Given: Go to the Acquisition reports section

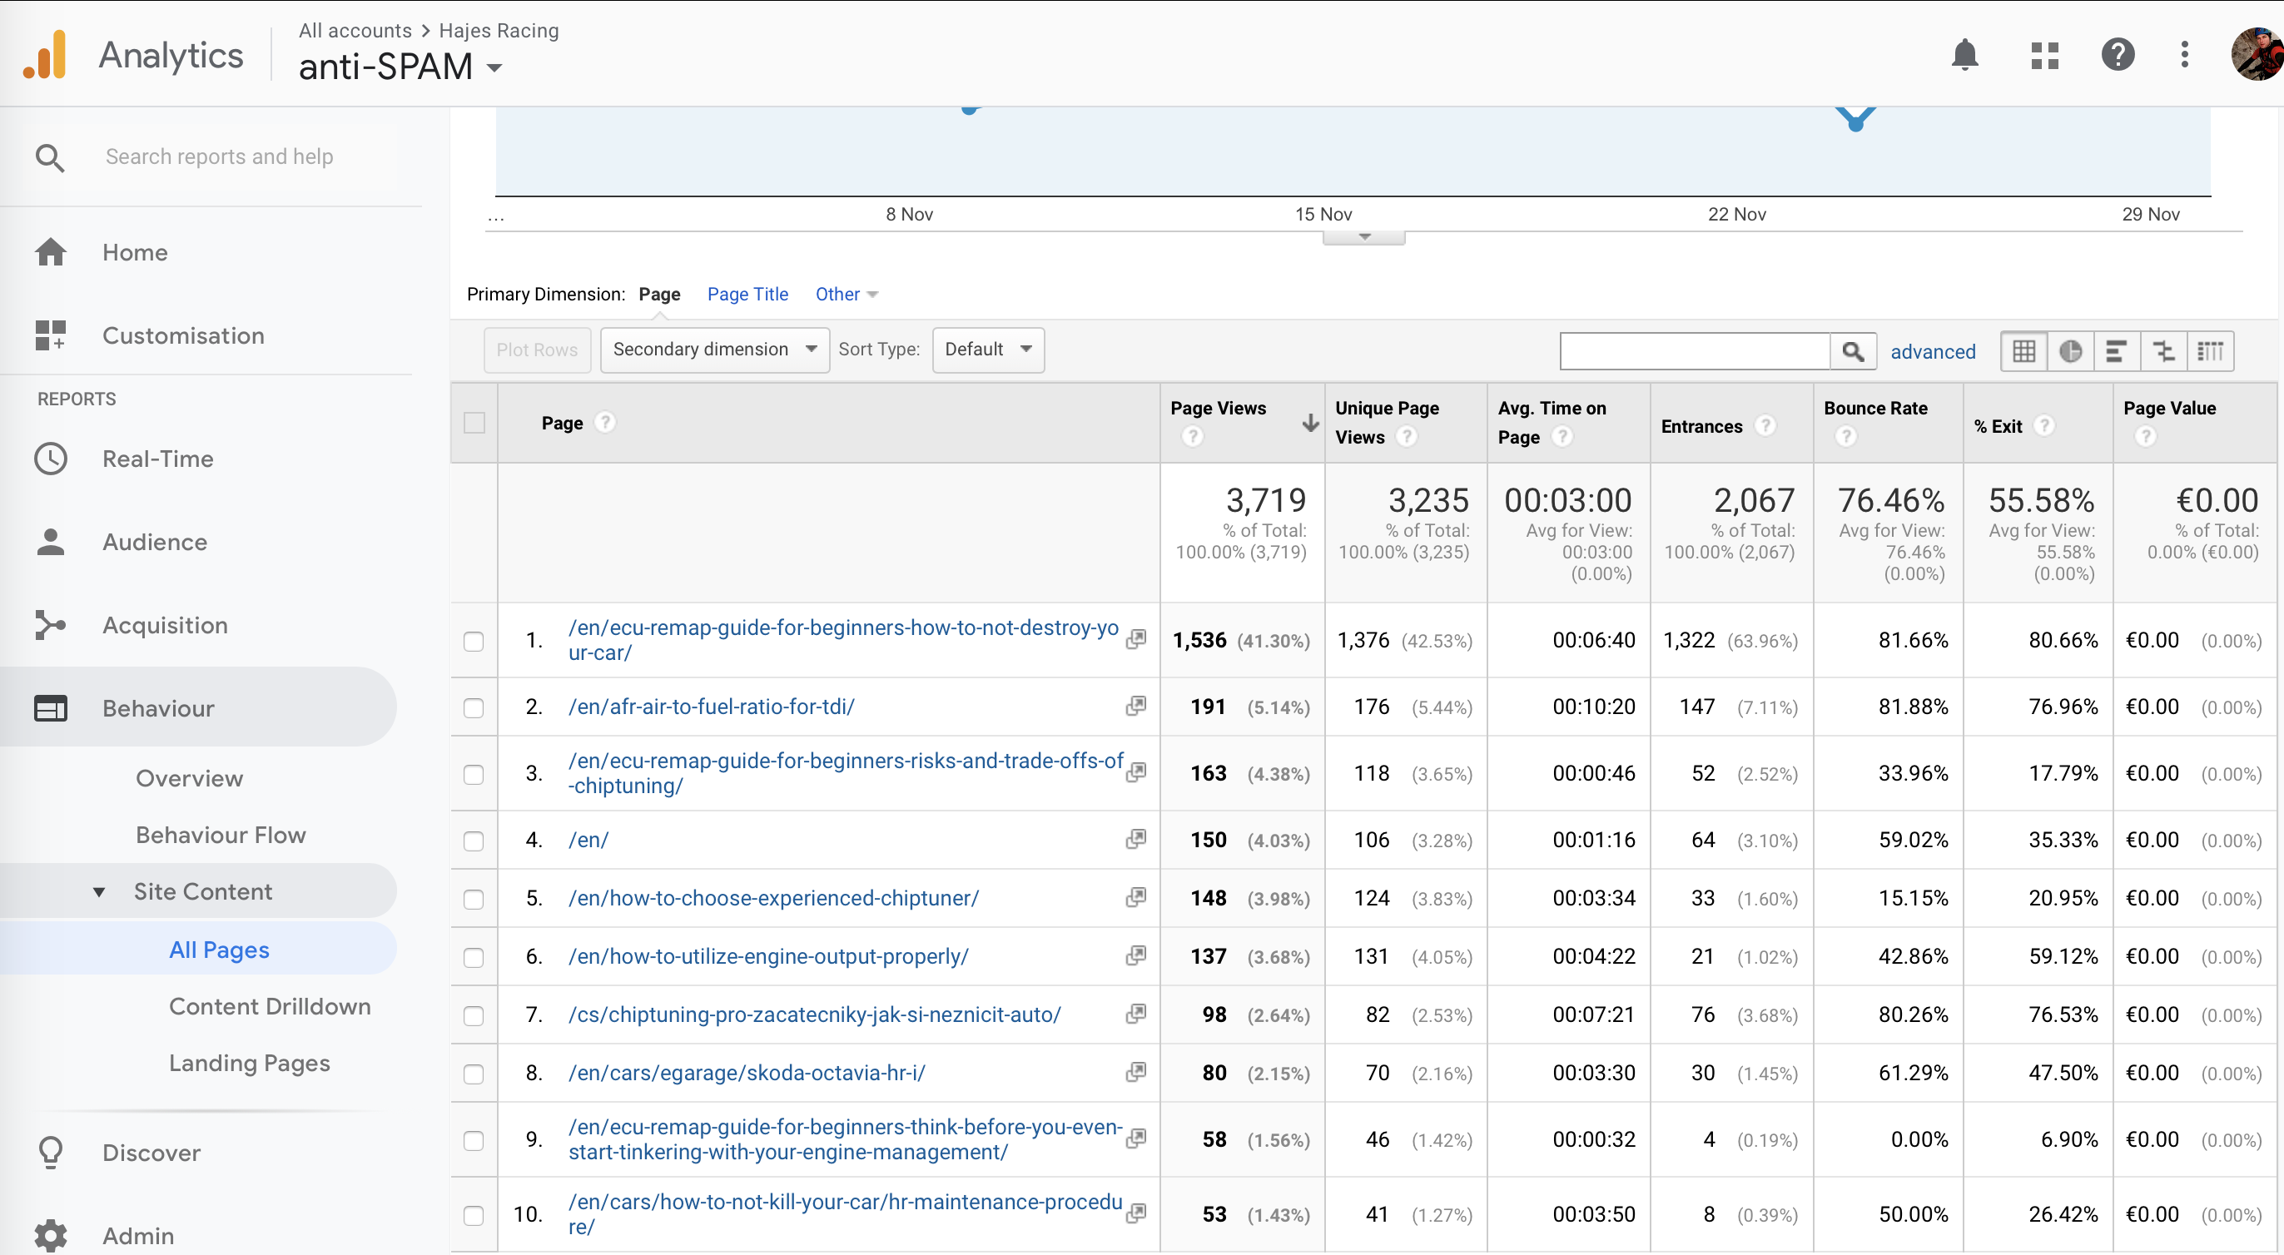Looking at the screenshot, I should 165,625.
